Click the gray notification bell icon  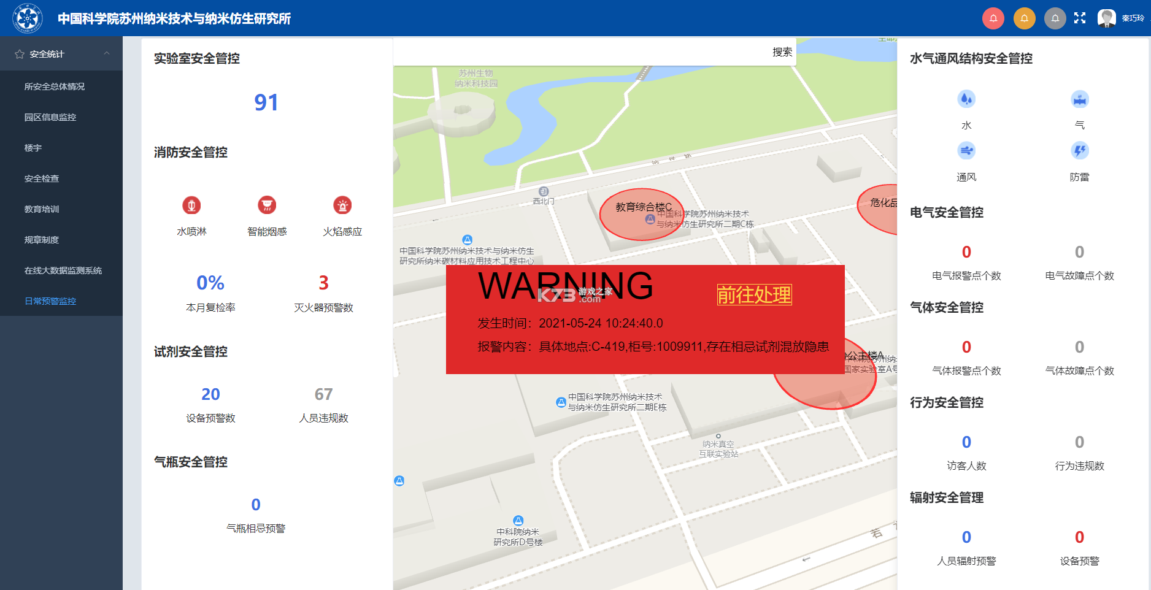[1055, 18]
